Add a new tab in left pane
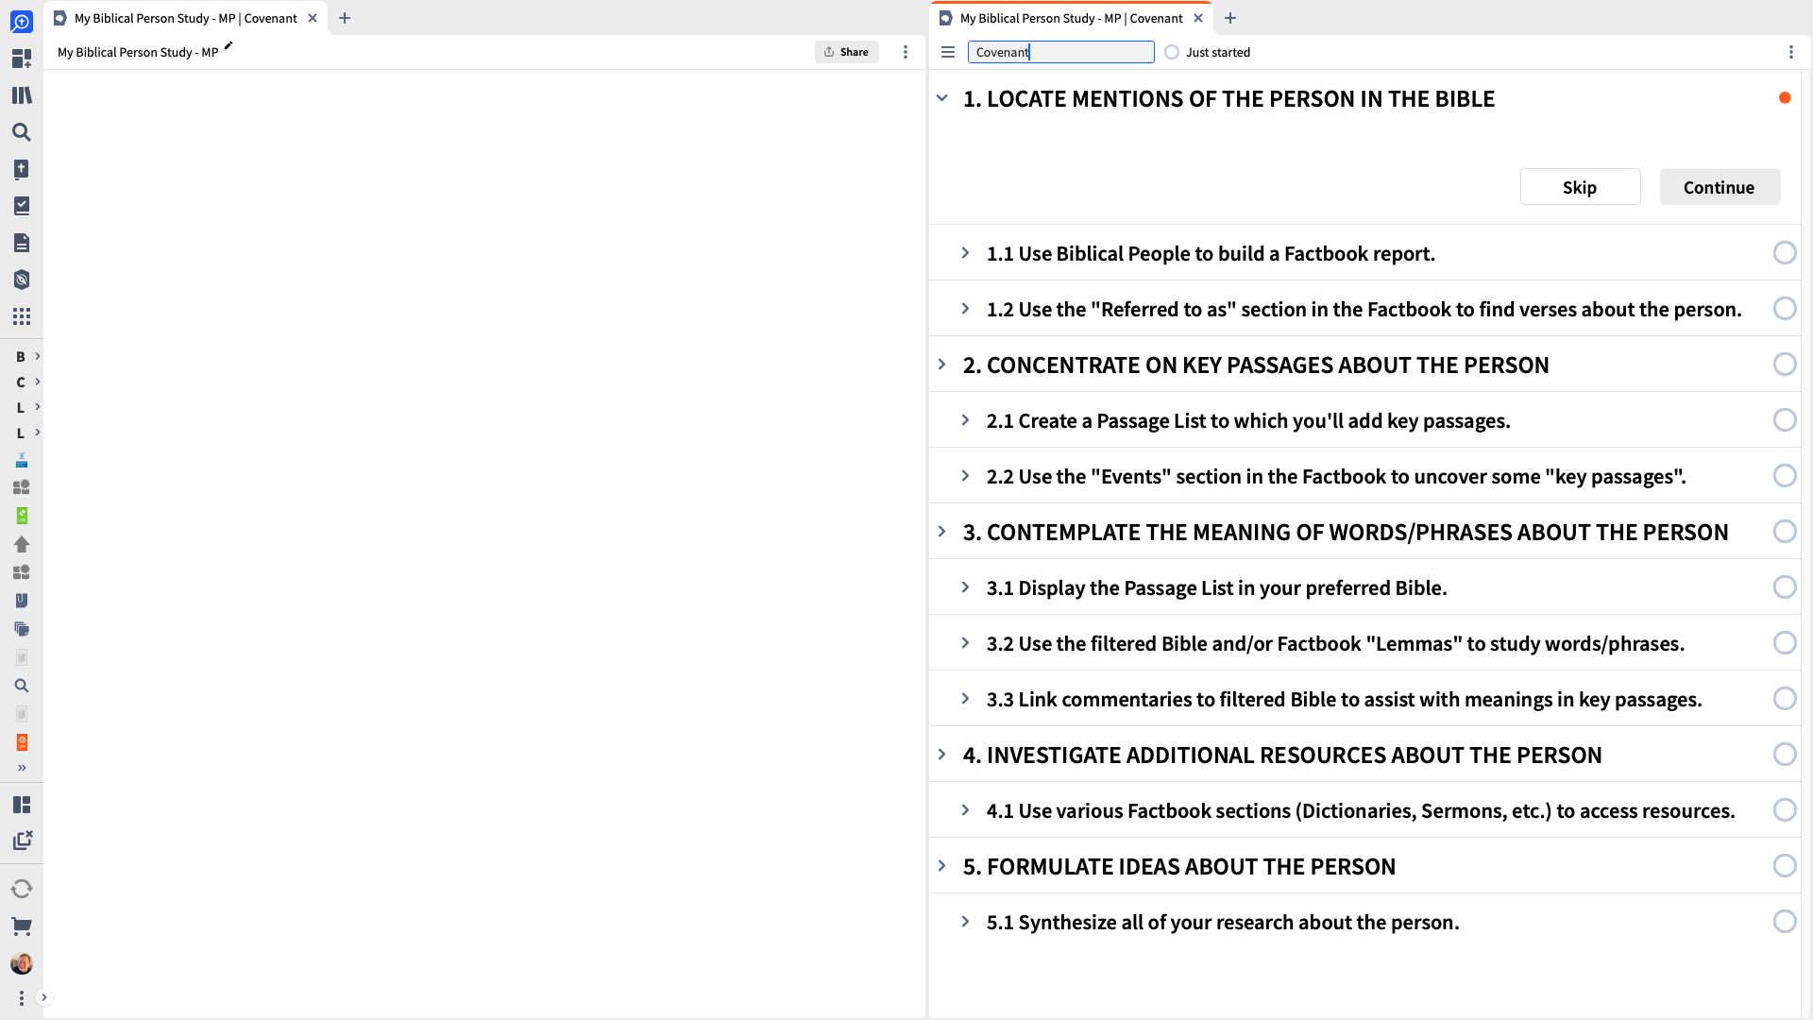The height and width of the screenshot is (1020, 1813). point(345,18)
